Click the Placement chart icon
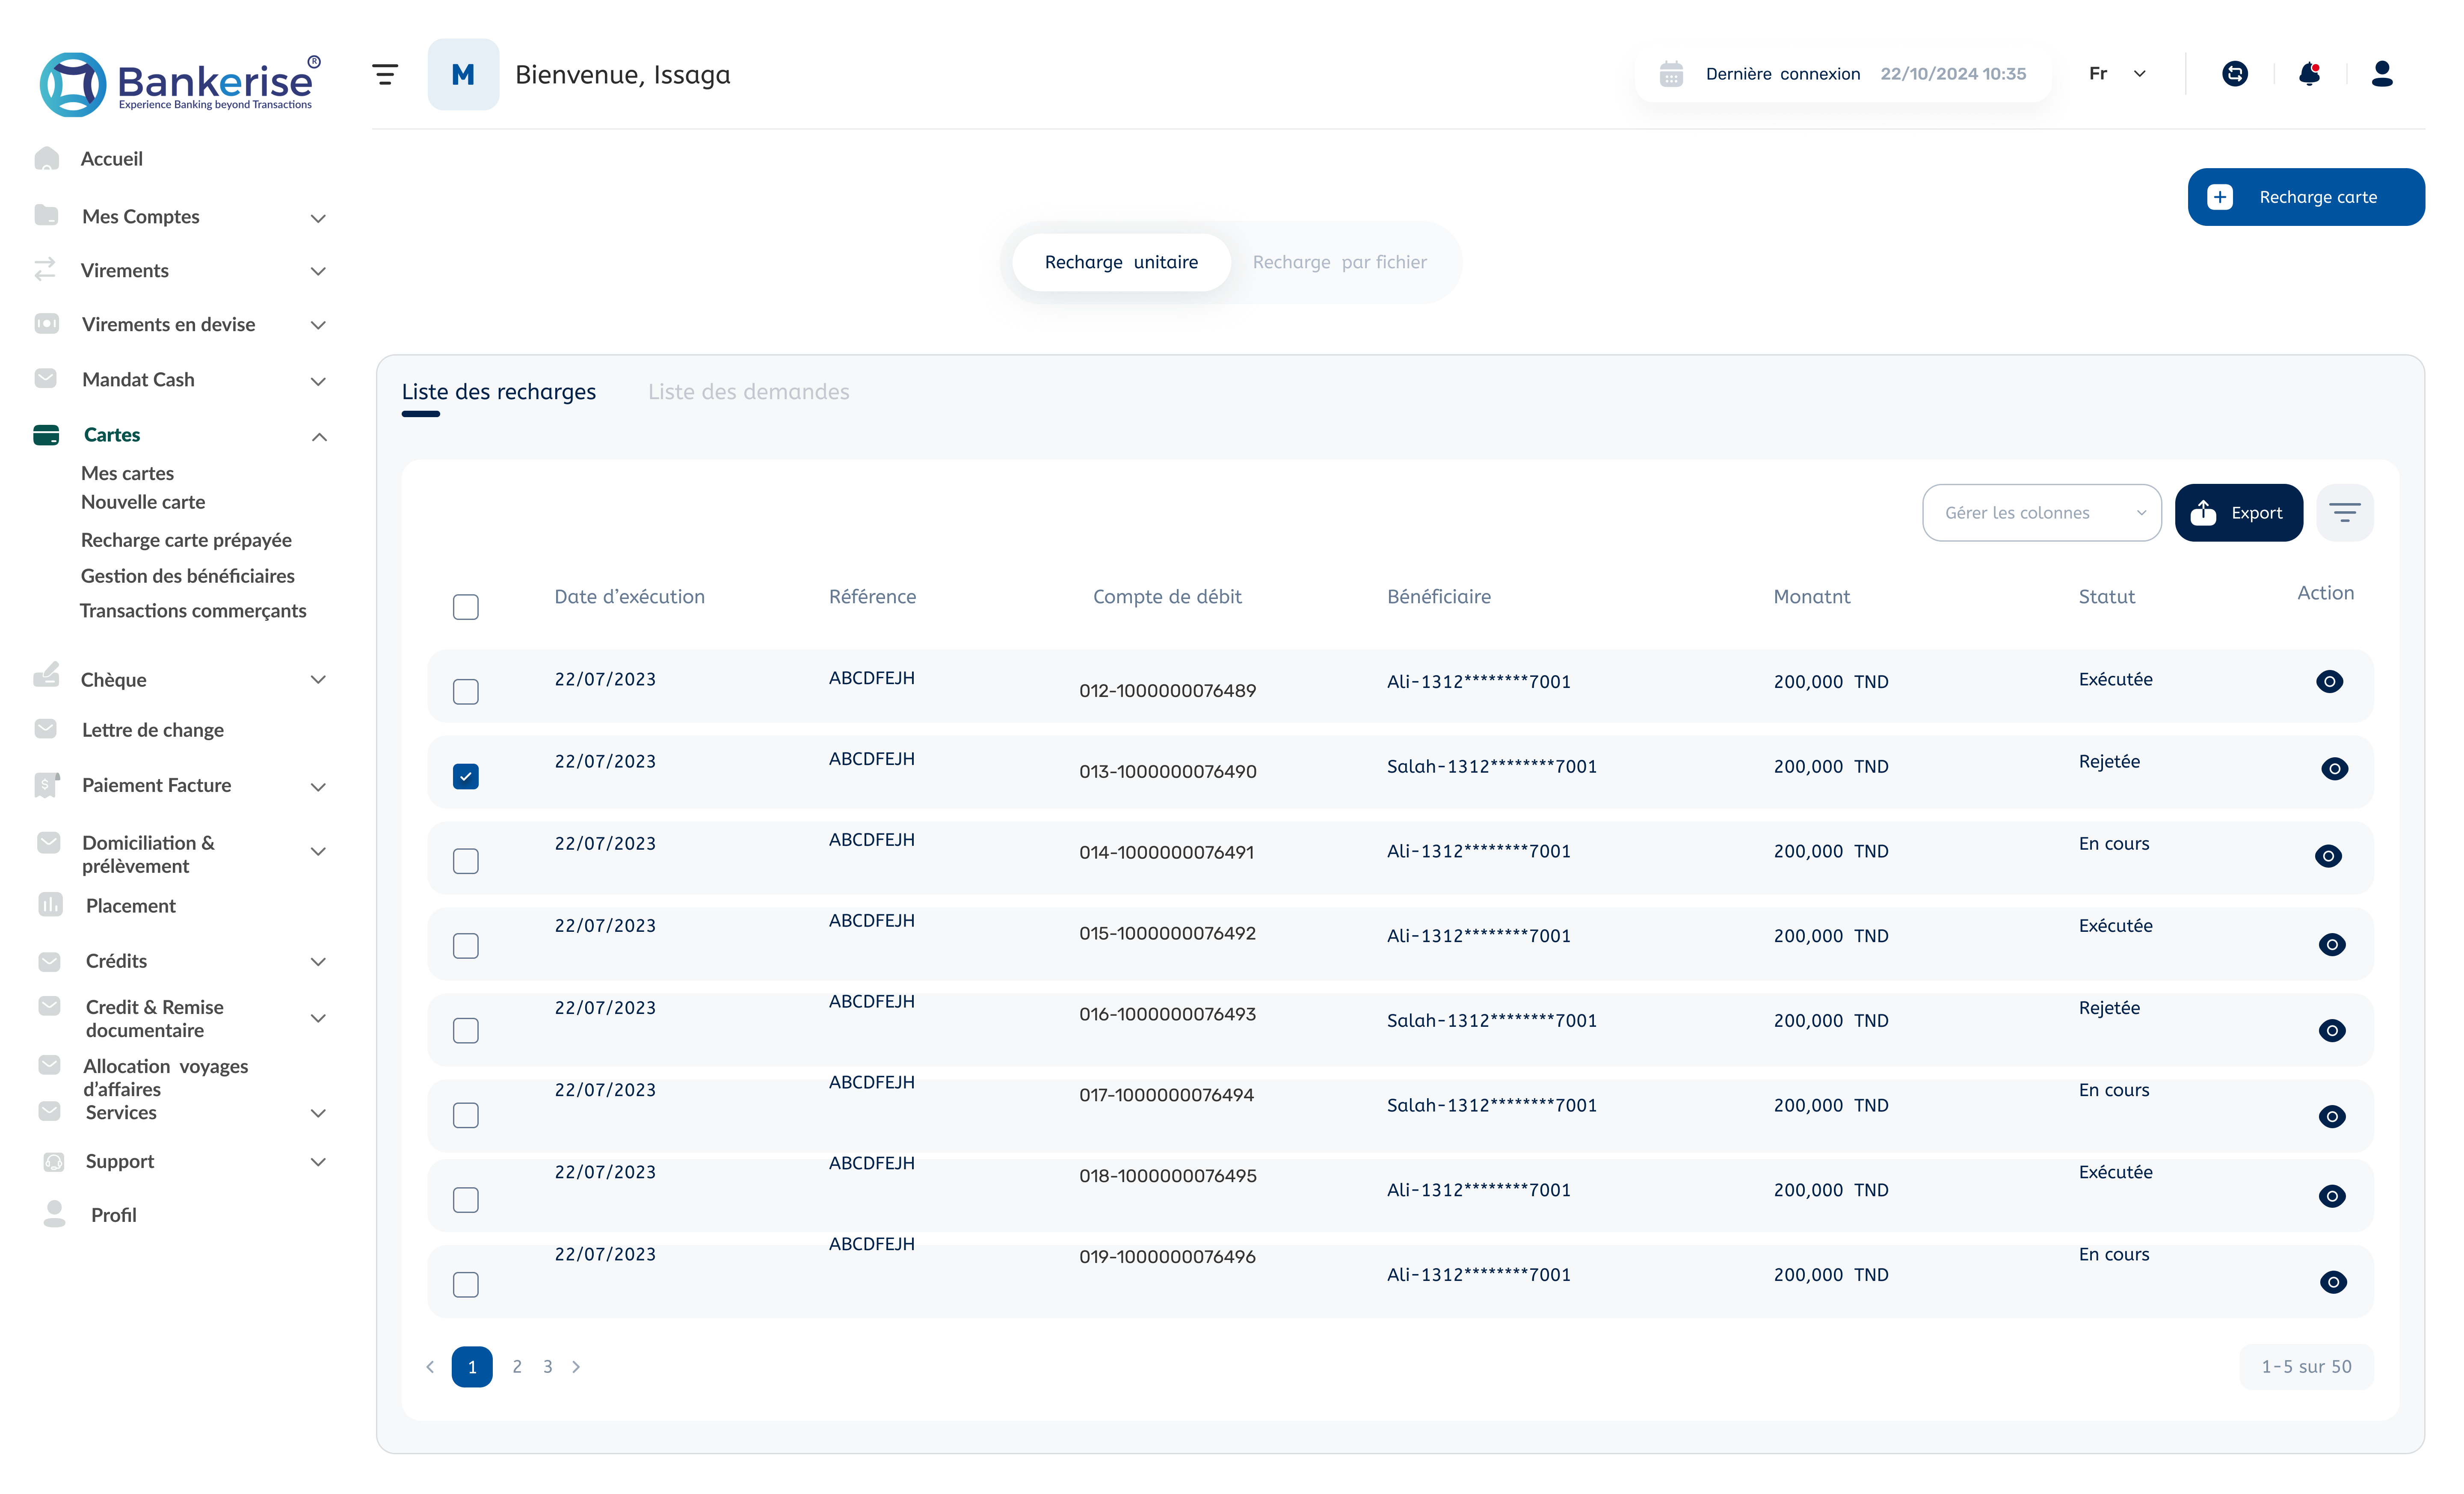The width and height of the screenshot is (2464, 1494). coord(50,905)
